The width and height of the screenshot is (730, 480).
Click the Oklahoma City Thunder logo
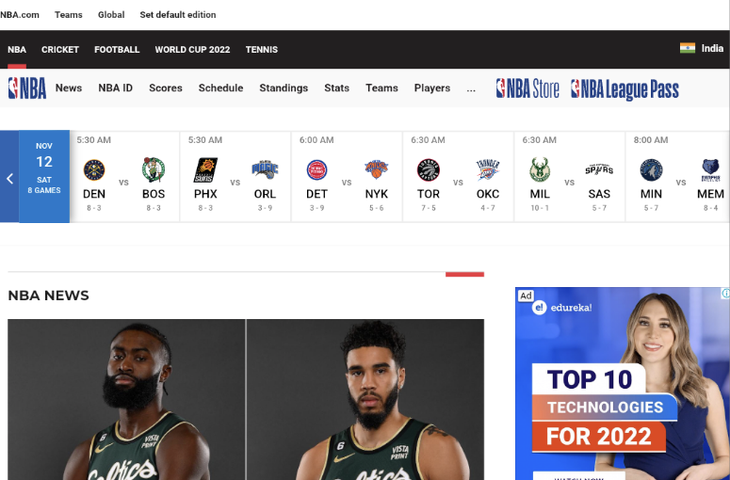tap(488, 169)
